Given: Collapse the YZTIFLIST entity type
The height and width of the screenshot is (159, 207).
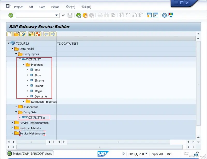Looking at the screenshot, I should tap(20, 59).
